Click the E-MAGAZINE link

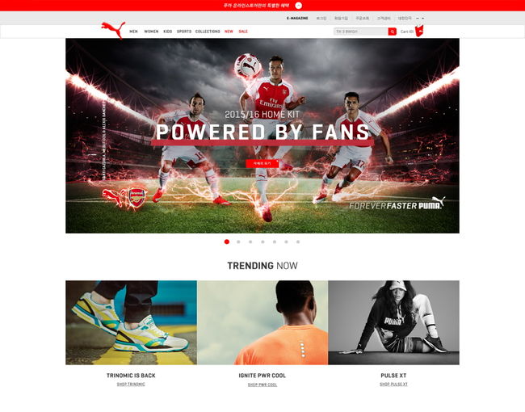click(297, 18)
